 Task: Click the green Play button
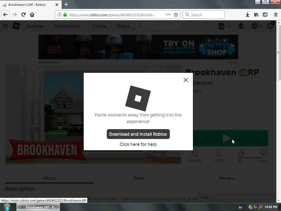point(230,138)
